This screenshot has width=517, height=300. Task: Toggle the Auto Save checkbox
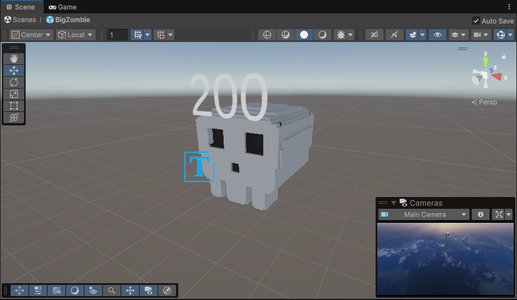click(x=476, y=21)
